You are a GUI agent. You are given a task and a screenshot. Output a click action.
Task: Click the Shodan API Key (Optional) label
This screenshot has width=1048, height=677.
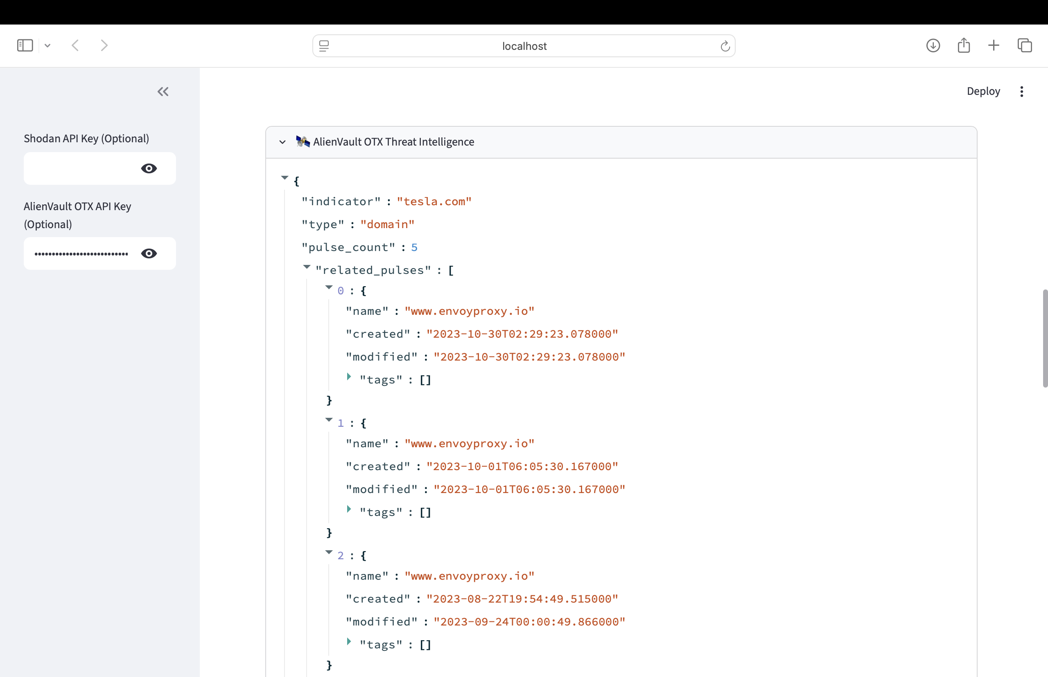pyautogui.click(x=86, y=139)
